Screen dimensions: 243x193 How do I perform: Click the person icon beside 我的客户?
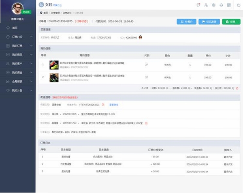pos(8,63)
